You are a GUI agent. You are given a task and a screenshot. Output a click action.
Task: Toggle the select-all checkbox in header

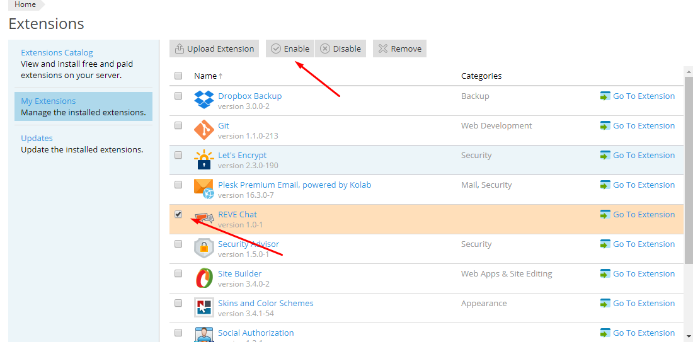178,76
